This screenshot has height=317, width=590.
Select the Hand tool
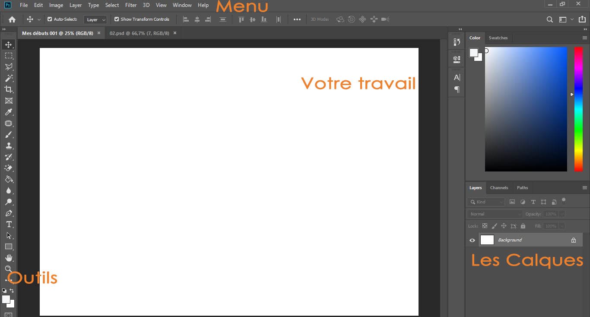(9, 258)
